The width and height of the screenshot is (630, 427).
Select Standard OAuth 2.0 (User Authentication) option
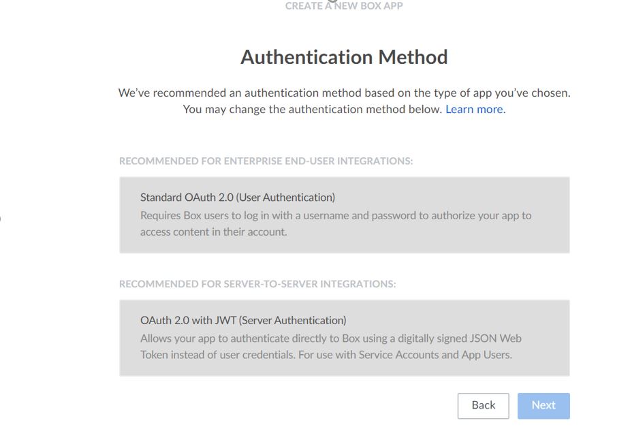pos(344,215)
